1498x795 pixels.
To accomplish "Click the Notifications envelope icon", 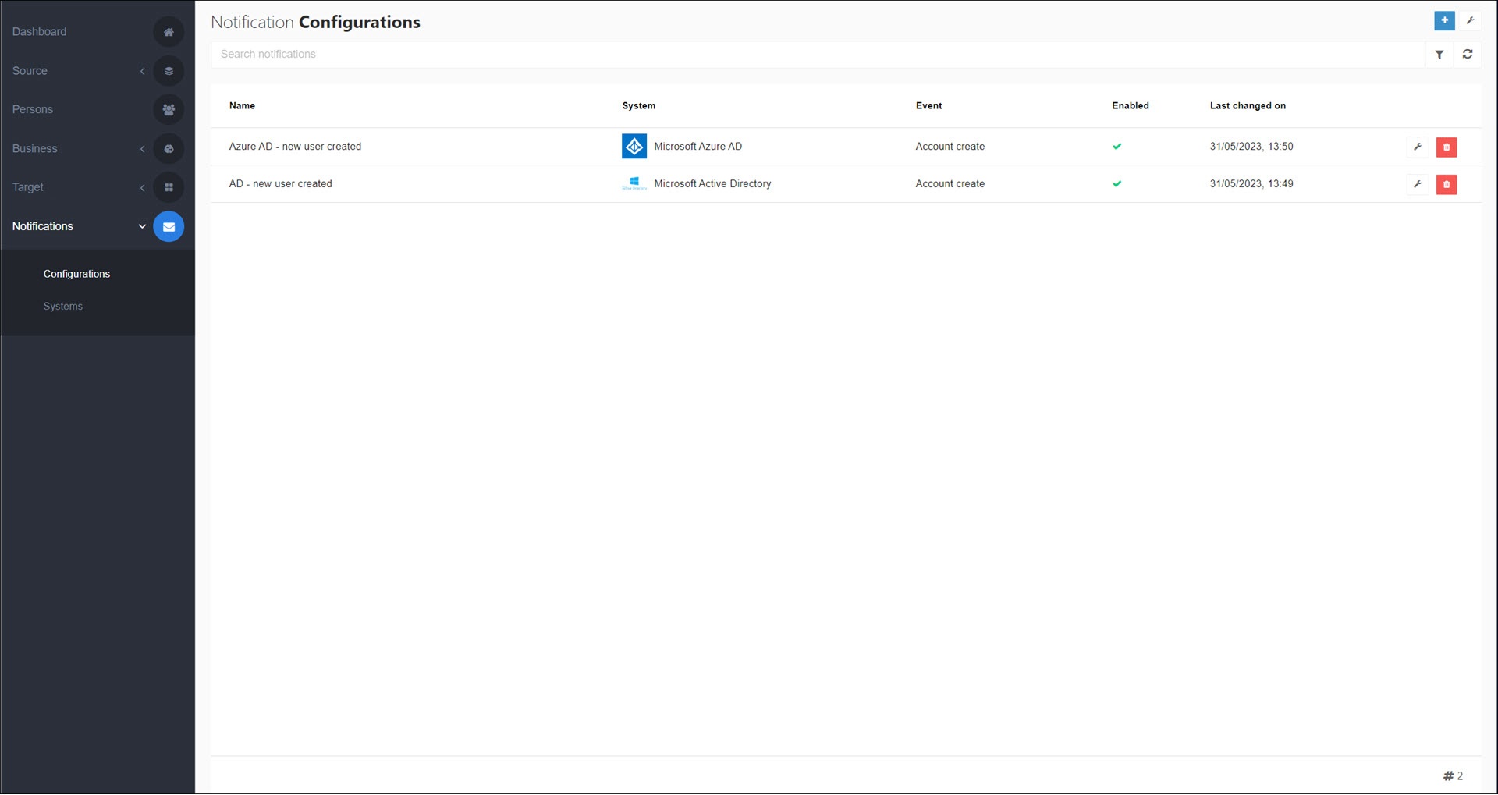I will [x=169, y=226].
